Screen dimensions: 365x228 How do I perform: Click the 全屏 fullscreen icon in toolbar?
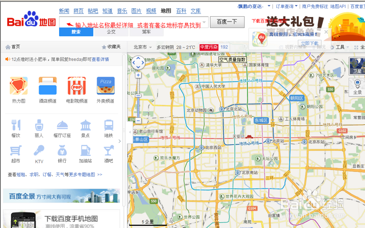(356, 47)
